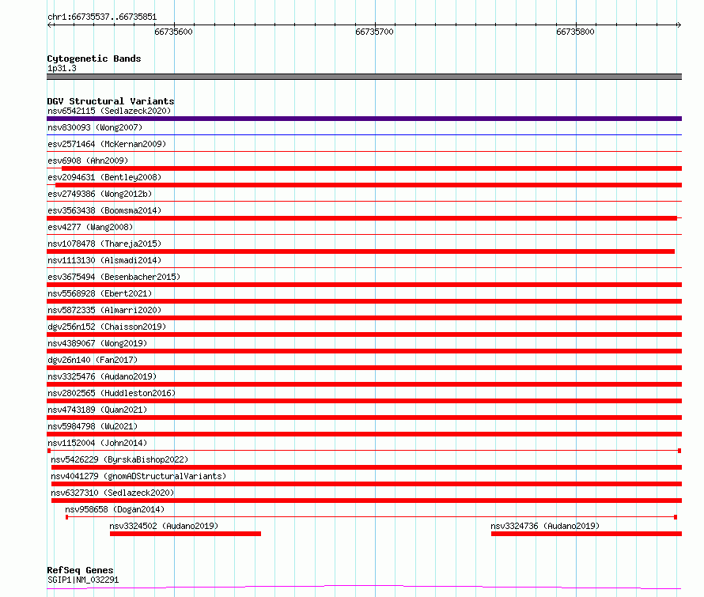Select nsv3324736 (Audano2019) label
The width and height of the screenshot is (704, 597).
545,526
